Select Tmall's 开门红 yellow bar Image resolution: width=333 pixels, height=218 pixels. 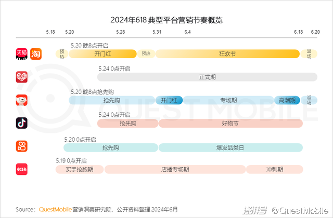coord(103,54)
